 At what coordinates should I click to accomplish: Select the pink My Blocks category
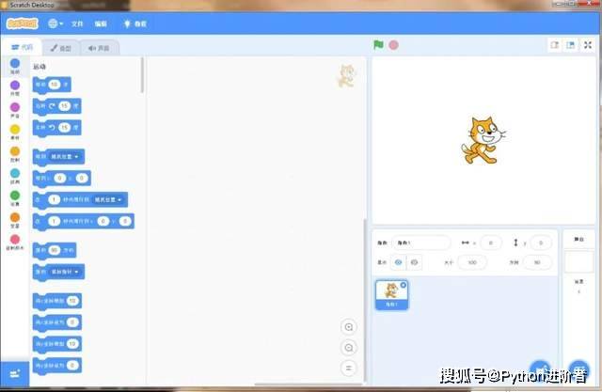(15, 243)
